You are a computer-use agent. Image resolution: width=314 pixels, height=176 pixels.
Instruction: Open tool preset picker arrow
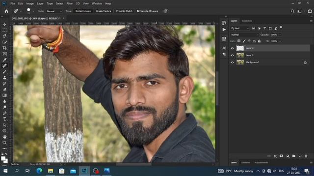coord(21,11)
